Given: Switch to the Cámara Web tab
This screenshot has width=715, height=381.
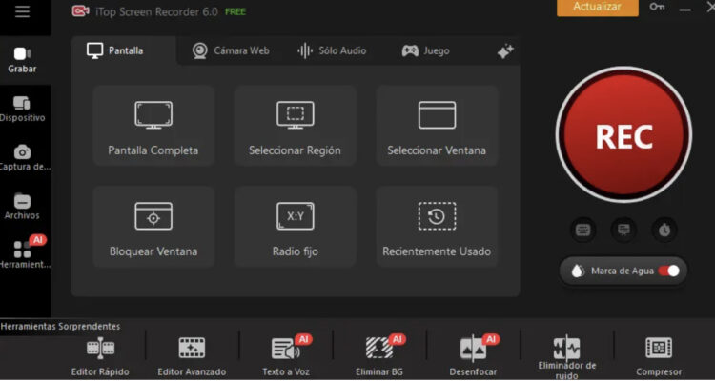Looking at the screenshot, I should tap(231, 50).
